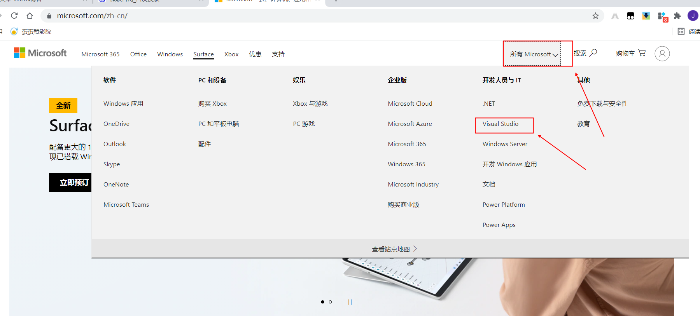Open Microsoft Teams link
The height and width of the screenshot is (333, 700).
tap(126, 204)
